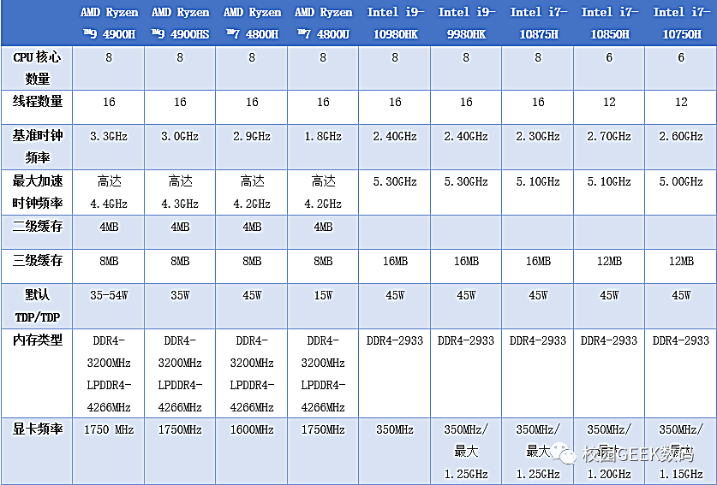Click the 高达 4.4GHz boost clock cell
The width and height of the screenshot is (717, 485).
pyautogui.click(x=109, y=192)
